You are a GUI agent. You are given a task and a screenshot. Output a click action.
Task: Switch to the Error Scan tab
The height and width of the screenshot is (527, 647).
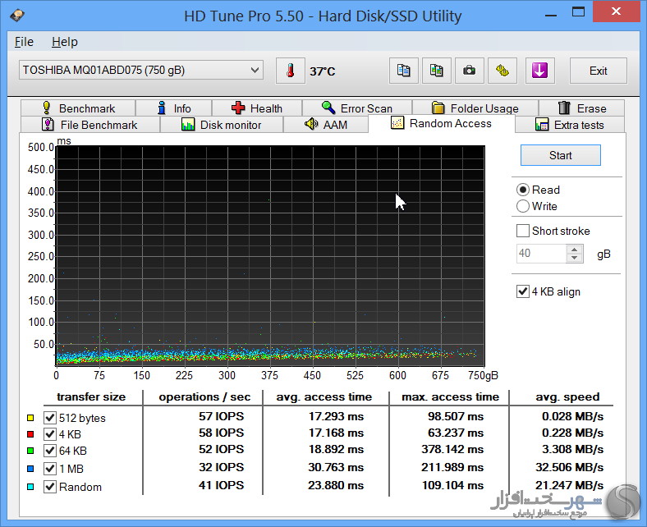pyautogui.click(x=356, y=108)
